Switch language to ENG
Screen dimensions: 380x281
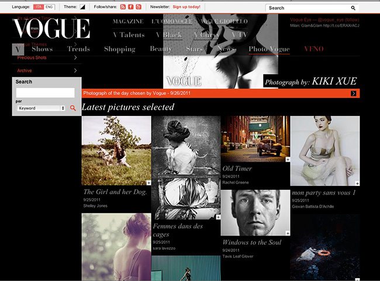pyautogui.click(x=49, y=7)
